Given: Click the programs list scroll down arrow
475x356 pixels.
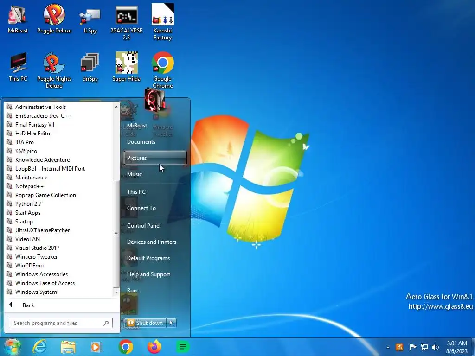Looking at the screenshot, I should point(116,292).
